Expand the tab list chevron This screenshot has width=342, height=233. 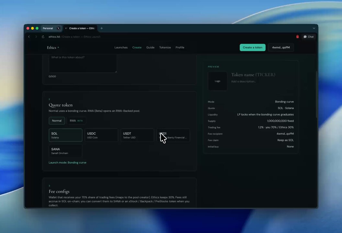point(314,28)
